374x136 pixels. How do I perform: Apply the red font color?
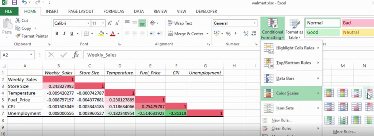coord(112,34)
